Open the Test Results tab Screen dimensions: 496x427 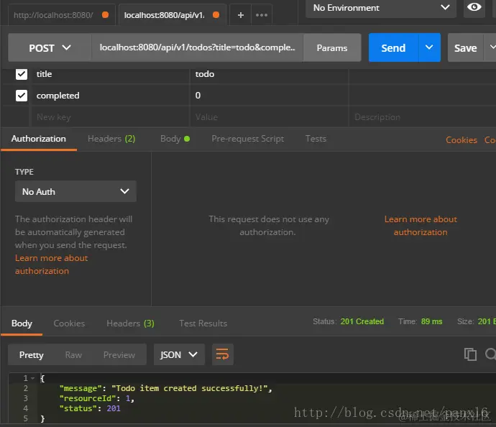(x=203, y=323)
